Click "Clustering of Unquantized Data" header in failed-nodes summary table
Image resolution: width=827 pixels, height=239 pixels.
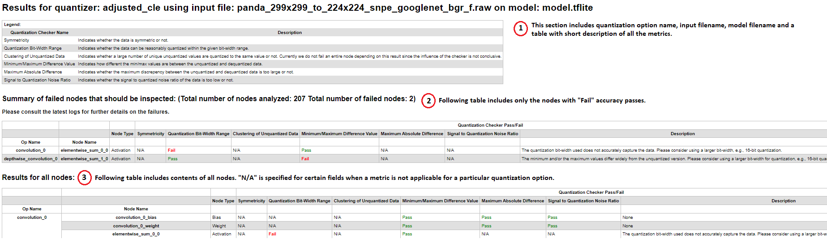click(x=265, y=134)
